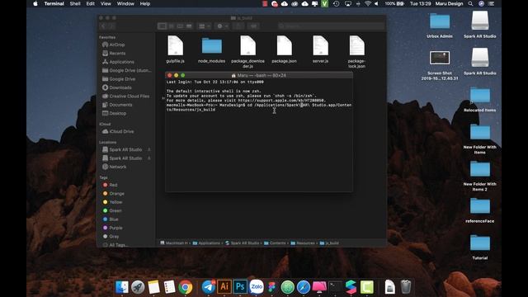Select package_downloader.js file in Finder
The height and width of the screenshot is (297, 528).
pos(247,51)
